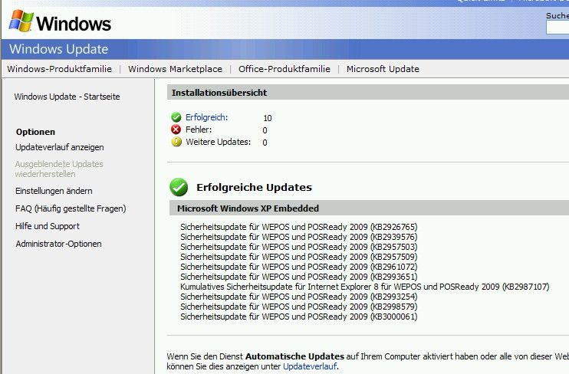Click the Optionen sidebar heading
569x374 pixels.
tap(35, 132)
